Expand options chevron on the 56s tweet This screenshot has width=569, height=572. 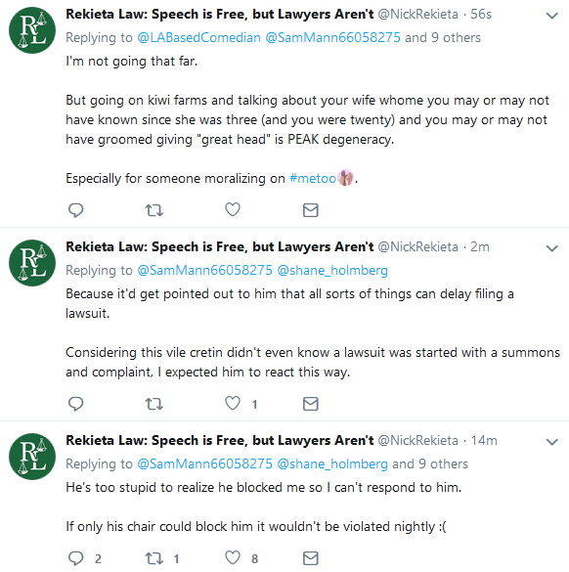[x=551, y=16]
